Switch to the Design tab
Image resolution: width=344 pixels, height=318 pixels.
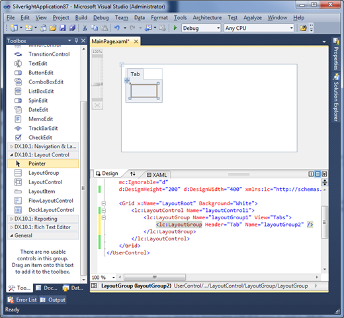[107, 174]
